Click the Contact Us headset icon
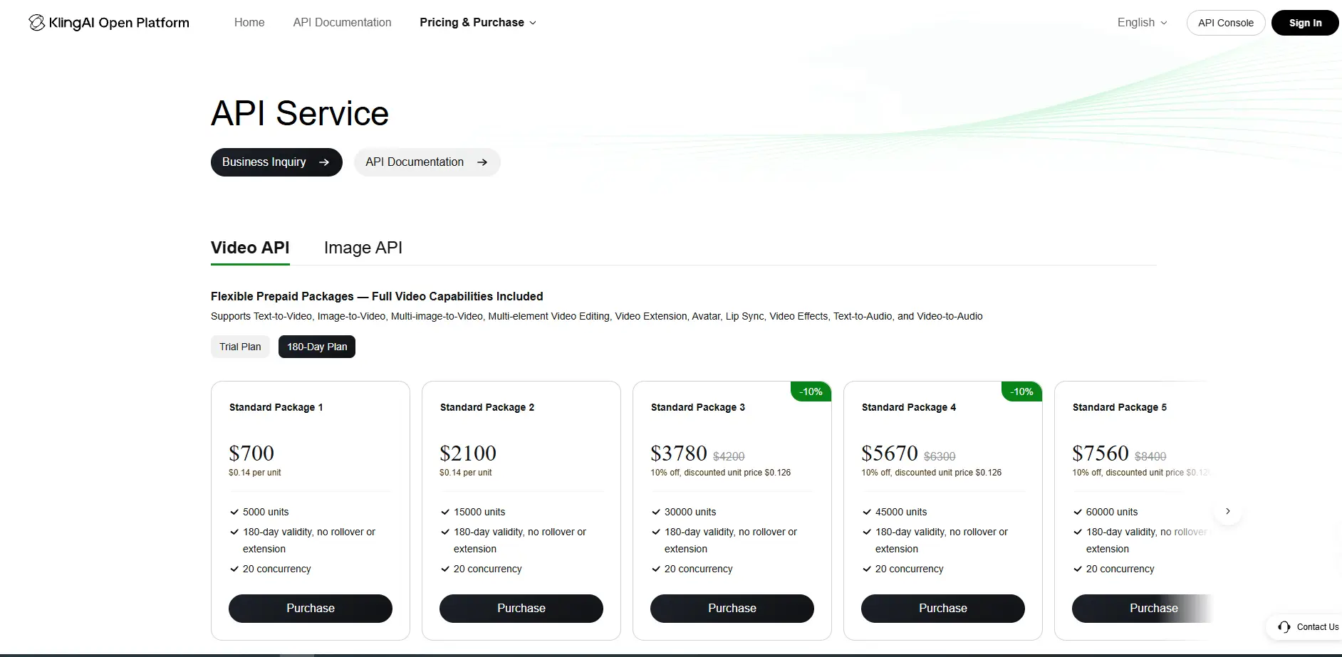The width and height of the screenshot is (1342, 657). point(1284,627)
